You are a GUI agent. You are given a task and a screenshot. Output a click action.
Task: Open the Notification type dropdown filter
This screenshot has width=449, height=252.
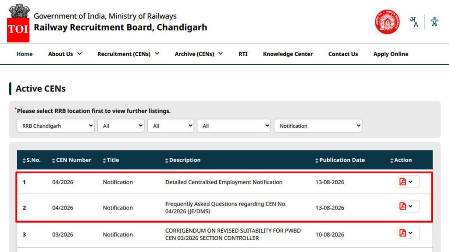(x=318, y=126)
